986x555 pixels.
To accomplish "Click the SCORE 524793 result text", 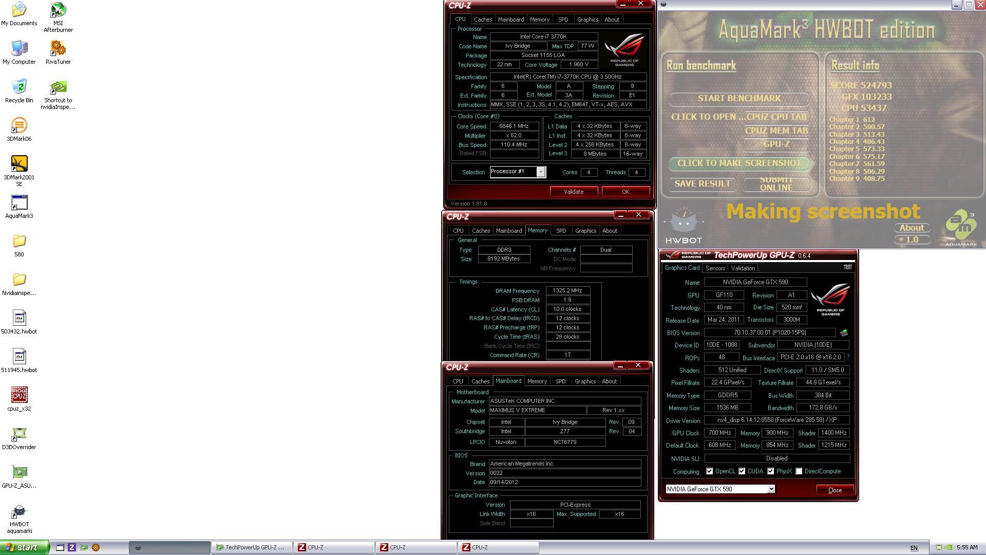I will (861, 85).
